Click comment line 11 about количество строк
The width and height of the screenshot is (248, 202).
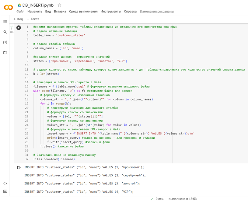tap(139, 70)
